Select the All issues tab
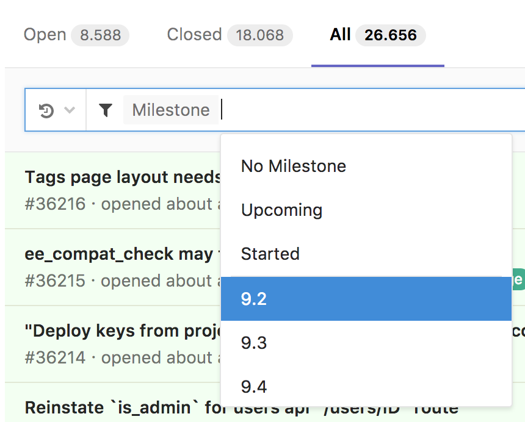 378,35
